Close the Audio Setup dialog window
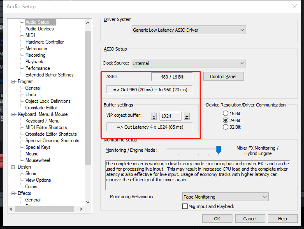 click(x=294, y=6)
